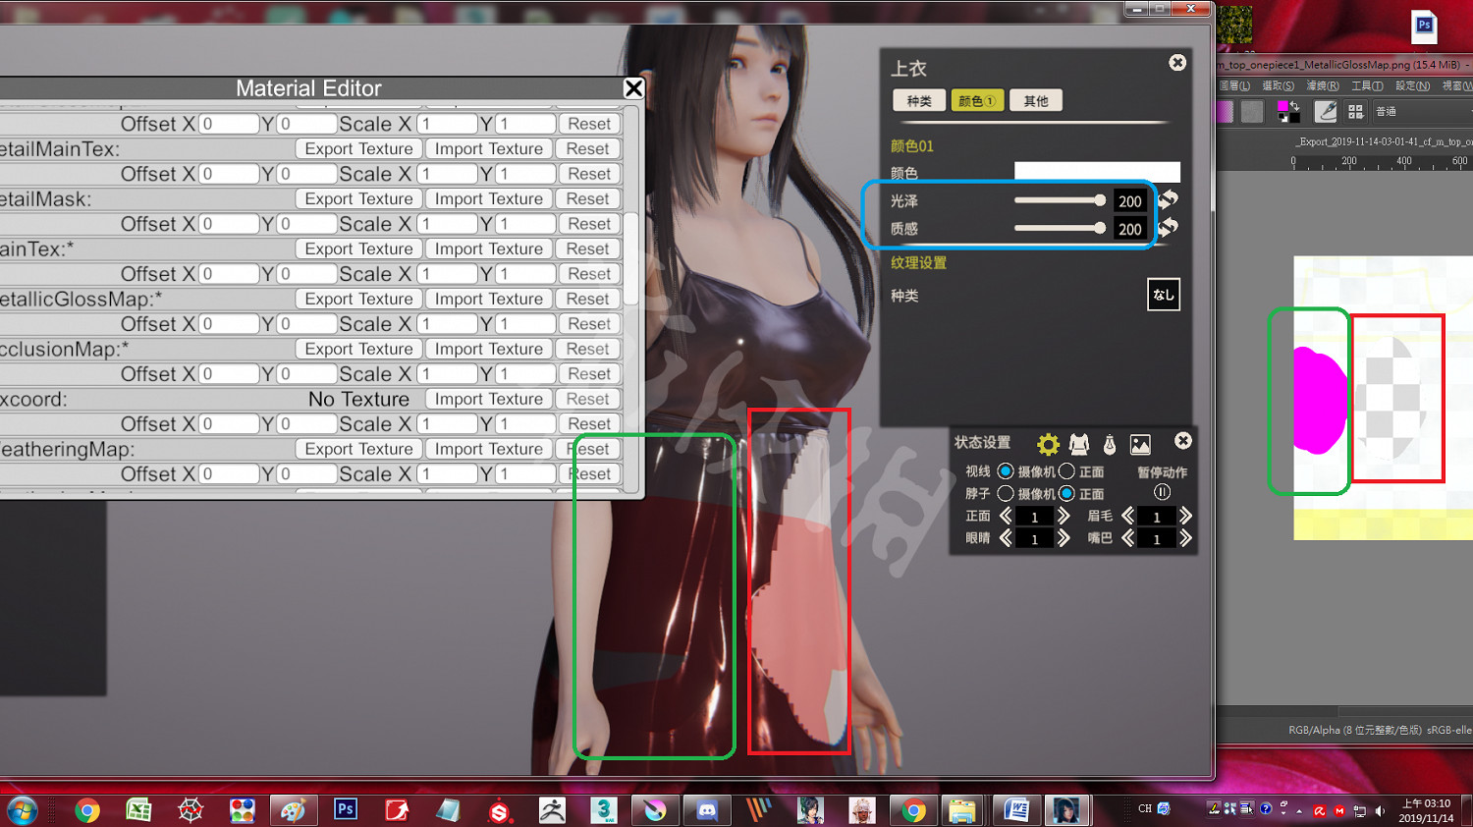Click the clothing dress icon in 状态设置
Viewport: 1473px width, 827px height.
(x=1079, y=444)
